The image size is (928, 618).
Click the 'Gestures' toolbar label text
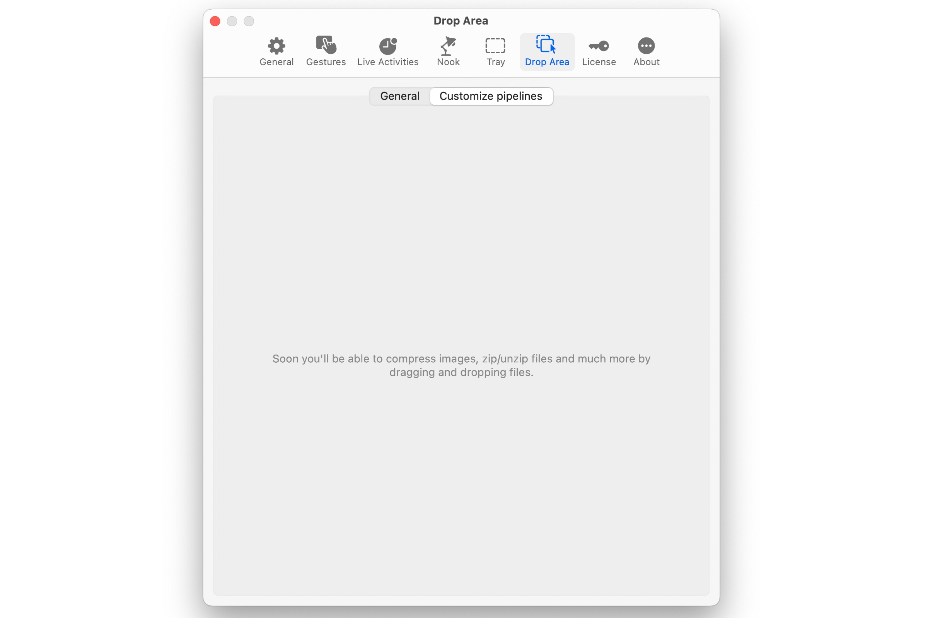(x=326, y=62)
